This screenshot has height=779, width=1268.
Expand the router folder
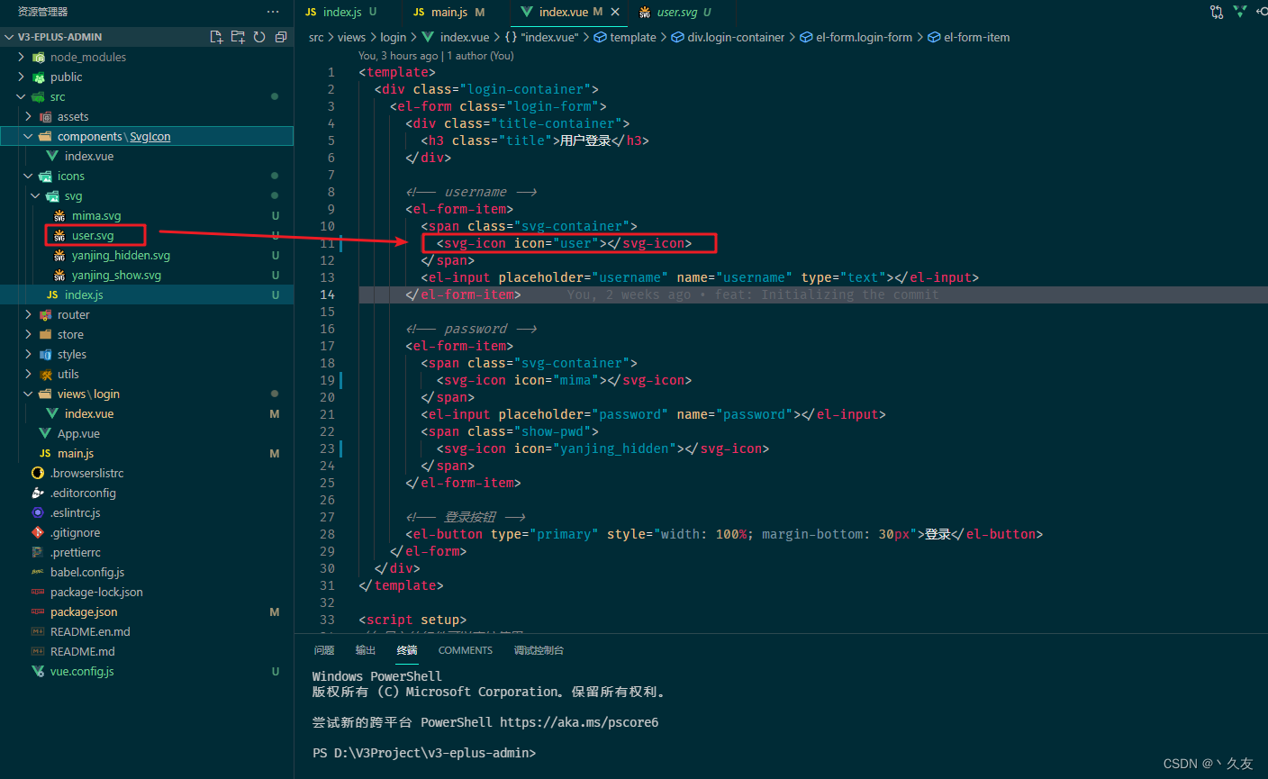tap(29, 314)
